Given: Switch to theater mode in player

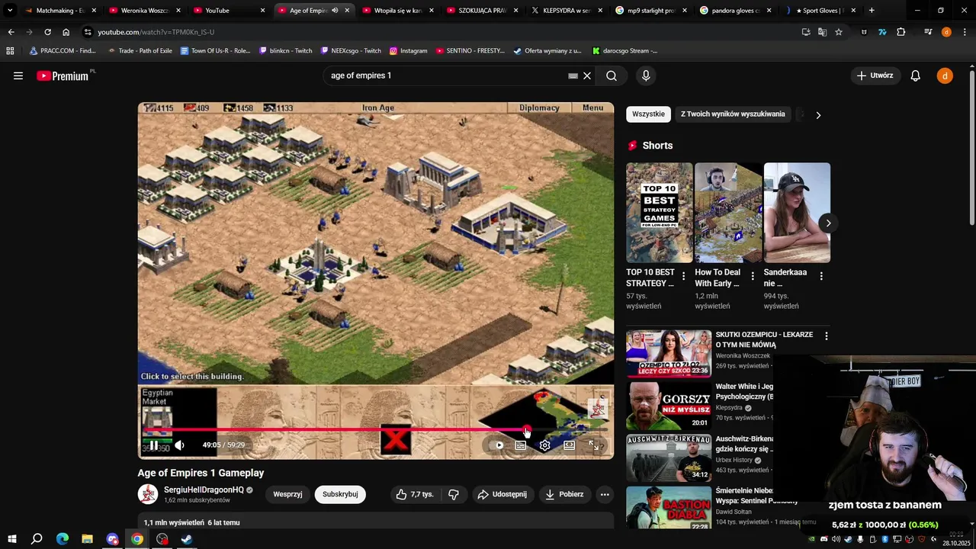Looking at the screenshot, I should coord(569,445).
